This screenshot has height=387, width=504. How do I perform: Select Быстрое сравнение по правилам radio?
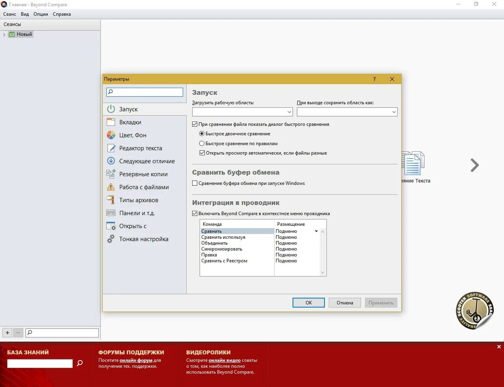202,144
